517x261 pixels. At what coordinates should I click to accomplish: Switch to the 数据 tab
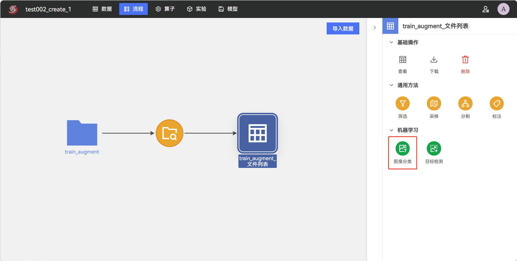(x=102, y=9)
